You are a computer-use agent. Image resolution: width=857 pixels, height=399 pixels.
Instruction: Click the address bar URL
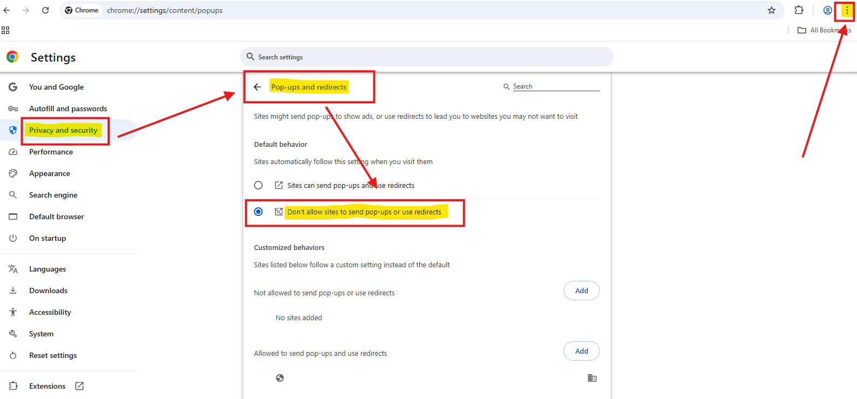[x=165, y=10]
